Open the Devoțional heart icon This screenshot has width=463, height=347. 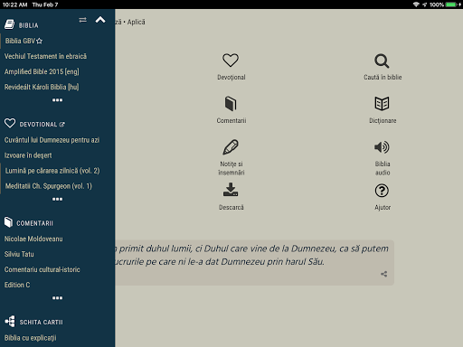coord(231,61)
